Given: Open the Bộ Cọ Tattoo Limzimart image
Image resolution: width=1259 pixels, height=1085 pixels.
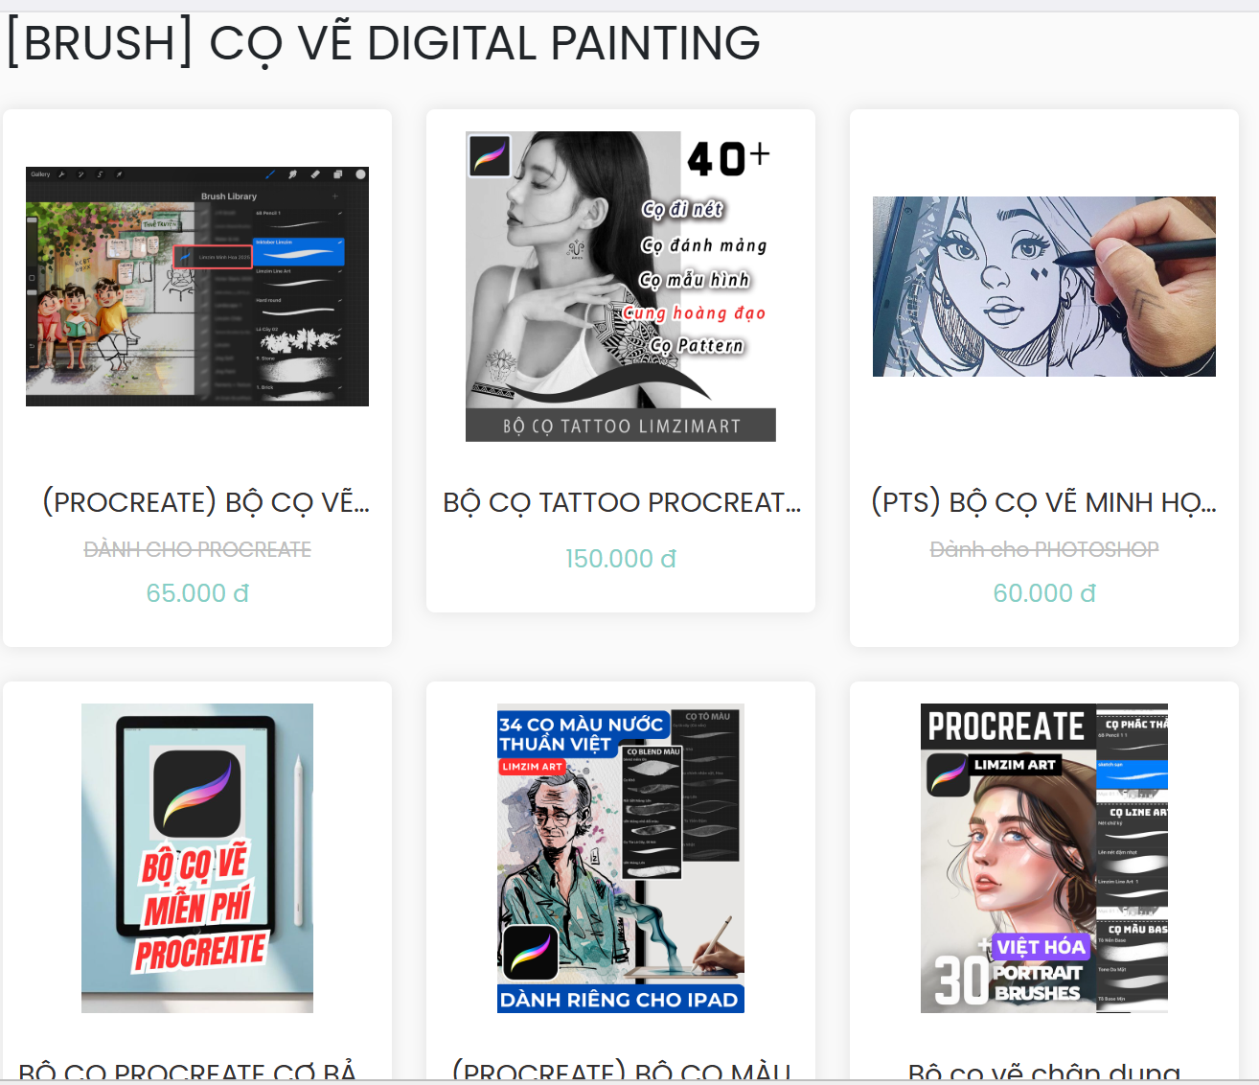Looking at the screenshot, I should [621, 287].
